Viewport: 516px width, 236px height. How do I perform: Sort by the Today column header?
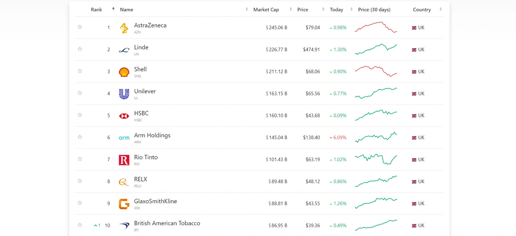[336, 9]
